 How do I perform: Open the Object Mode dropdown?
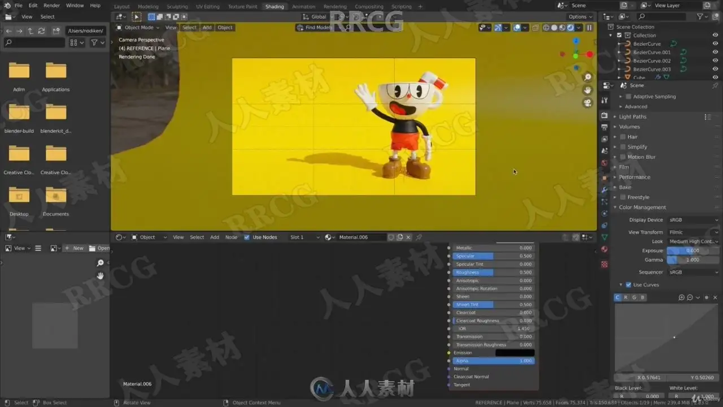tap(138, 28)
